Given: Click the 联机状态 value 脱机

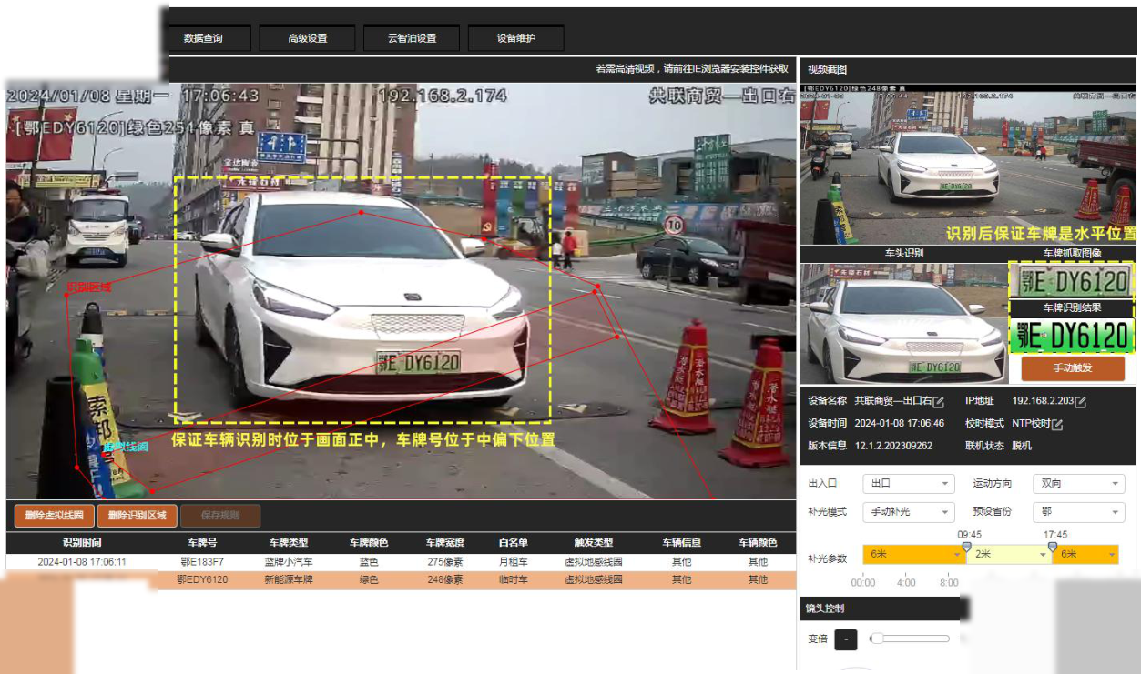Looking at the screenshot, I should coord(1022,446).
